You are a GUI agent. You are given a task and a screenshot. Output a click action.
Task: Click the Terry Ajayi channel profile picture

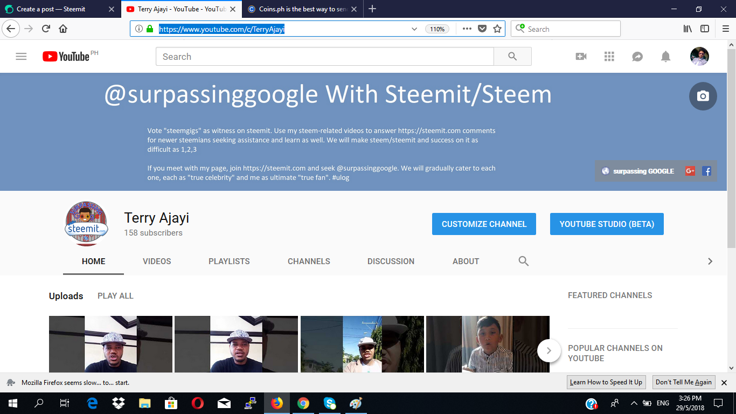point(86,224)
